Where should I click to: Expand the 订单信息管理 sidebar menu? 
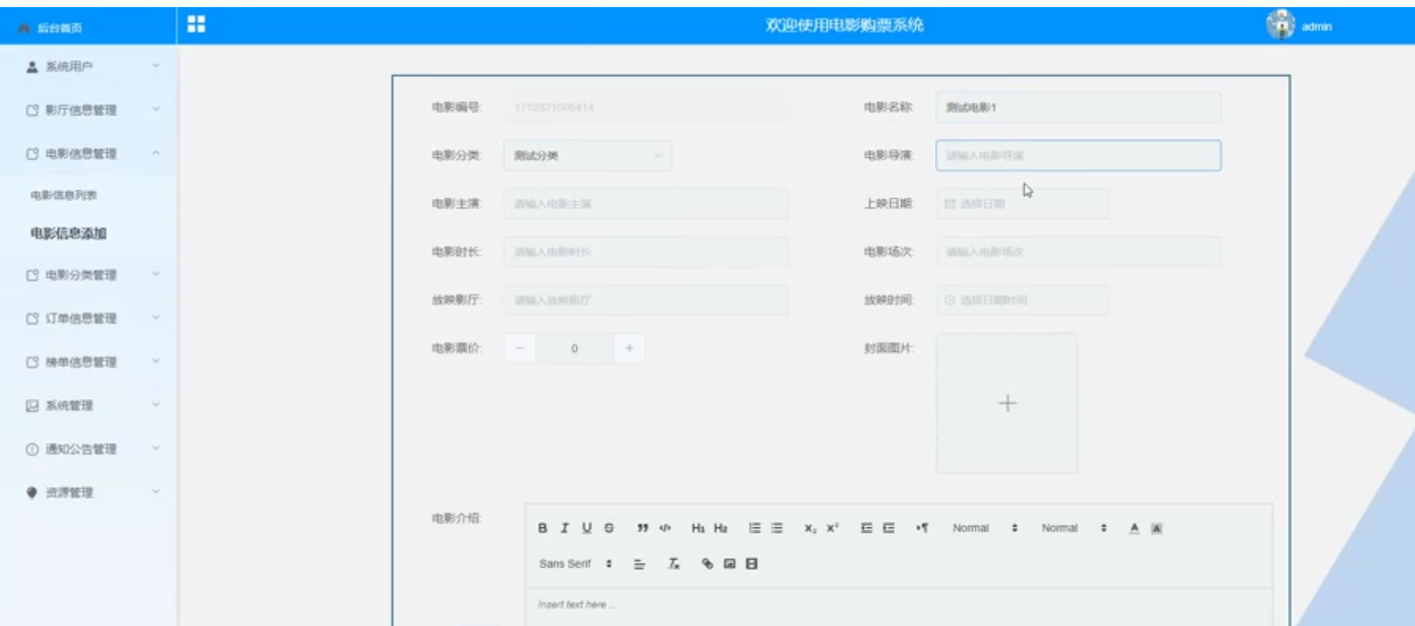[x=88, y=318]
